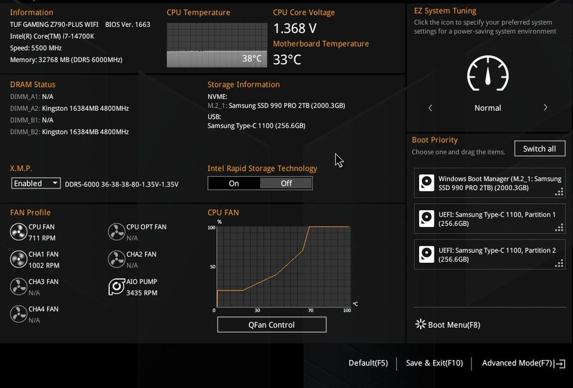This screenshot has width=573, height=388.
Task: Click the DIMM_A2 Kingston 16384MB entry
Action: point(69,108)
